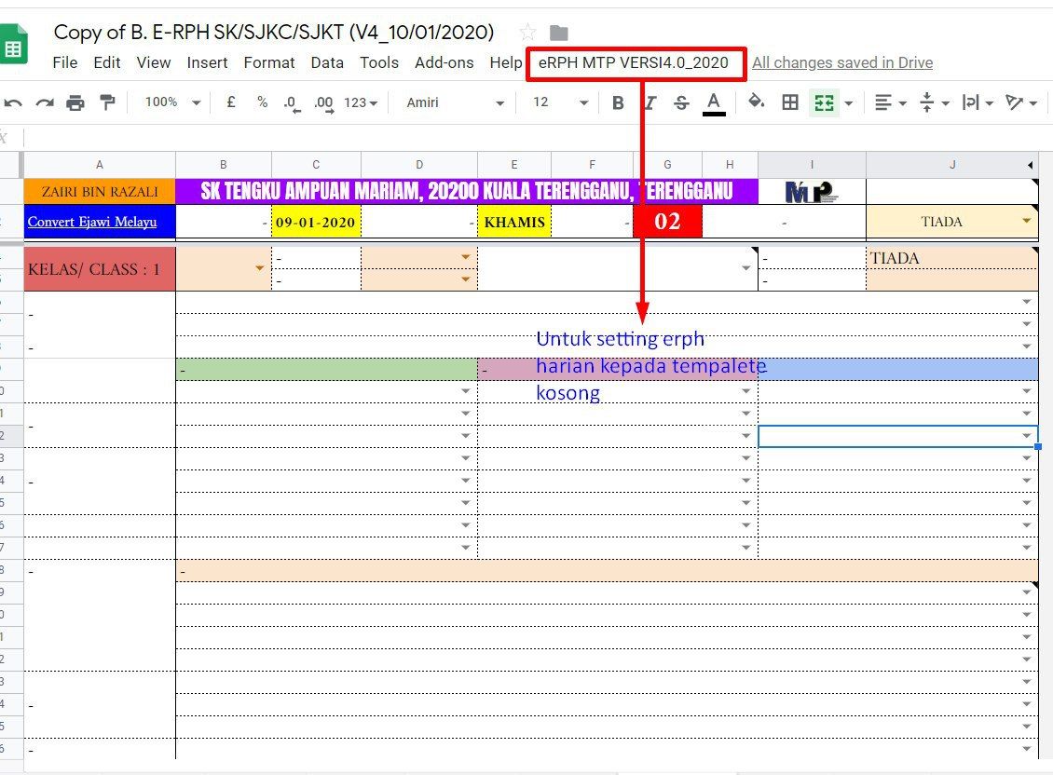Open the Insert menu
1053x775 pixels.
point(207,62)
